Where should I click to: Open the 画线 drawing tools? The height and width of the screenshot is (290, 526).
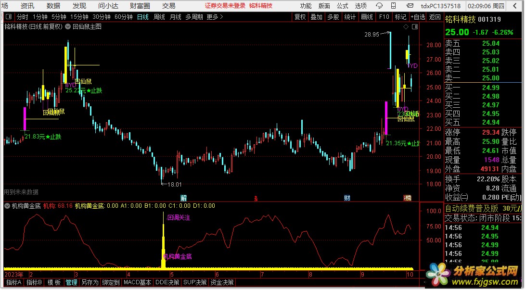pos(367,17)
